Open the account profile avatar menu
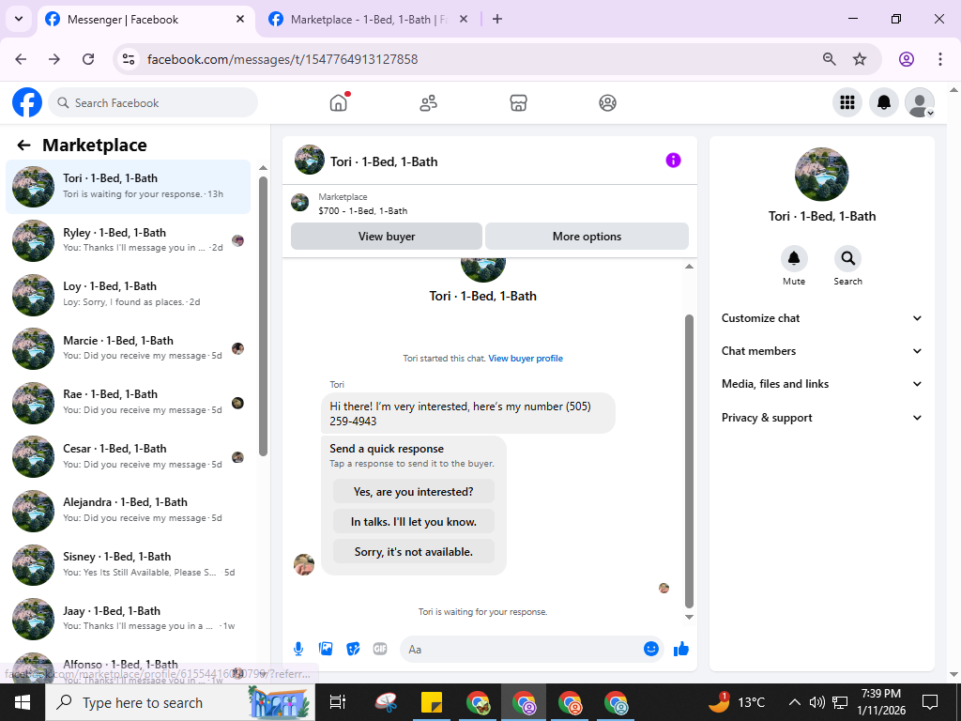The height and width of the screenshot is (721, 961). 920,102
